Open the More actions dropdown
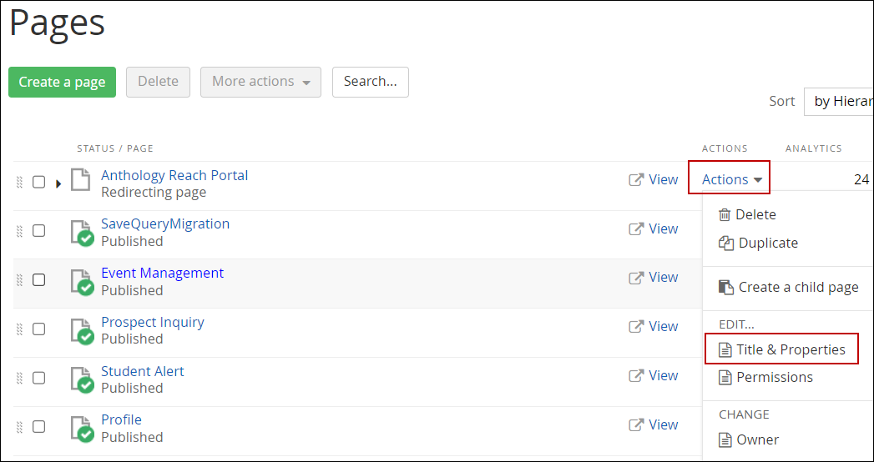The image size is (874, 462). (260, 82)
